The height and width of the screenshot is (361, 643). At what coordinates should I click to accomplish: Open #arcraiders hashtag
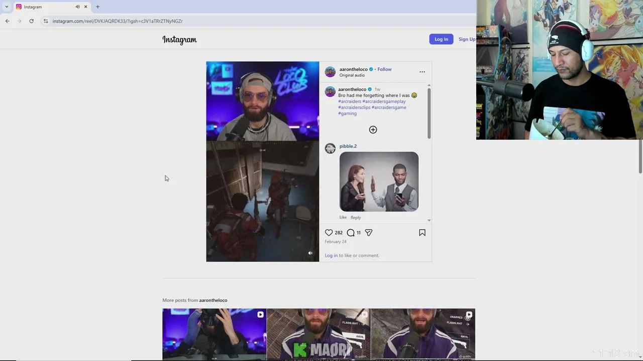[350, 101]
